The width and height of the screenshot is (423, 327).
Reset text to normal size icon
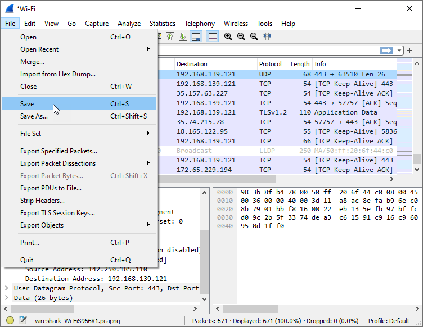[x=254, y=37]
